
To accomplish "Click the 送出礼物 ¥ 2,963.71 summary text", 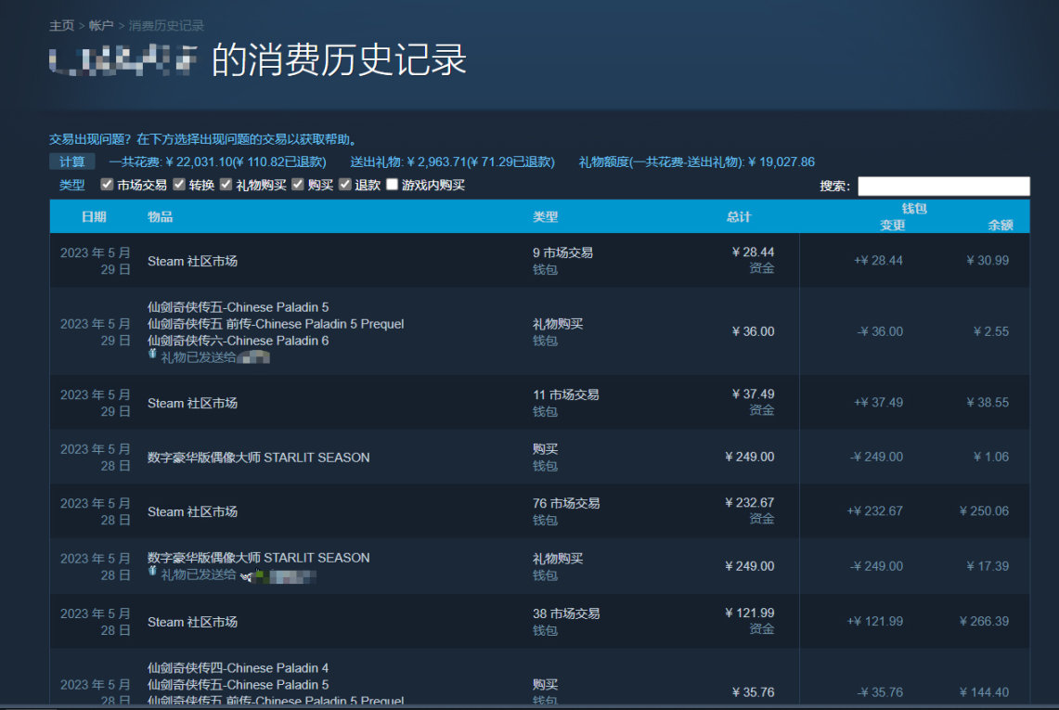I will (453, 162).
